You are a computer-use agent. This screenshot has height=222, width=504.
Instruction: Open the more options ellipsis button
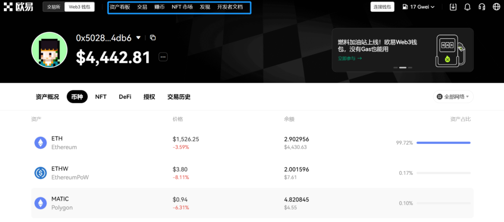pyautogui.click(x=163, y=57)
